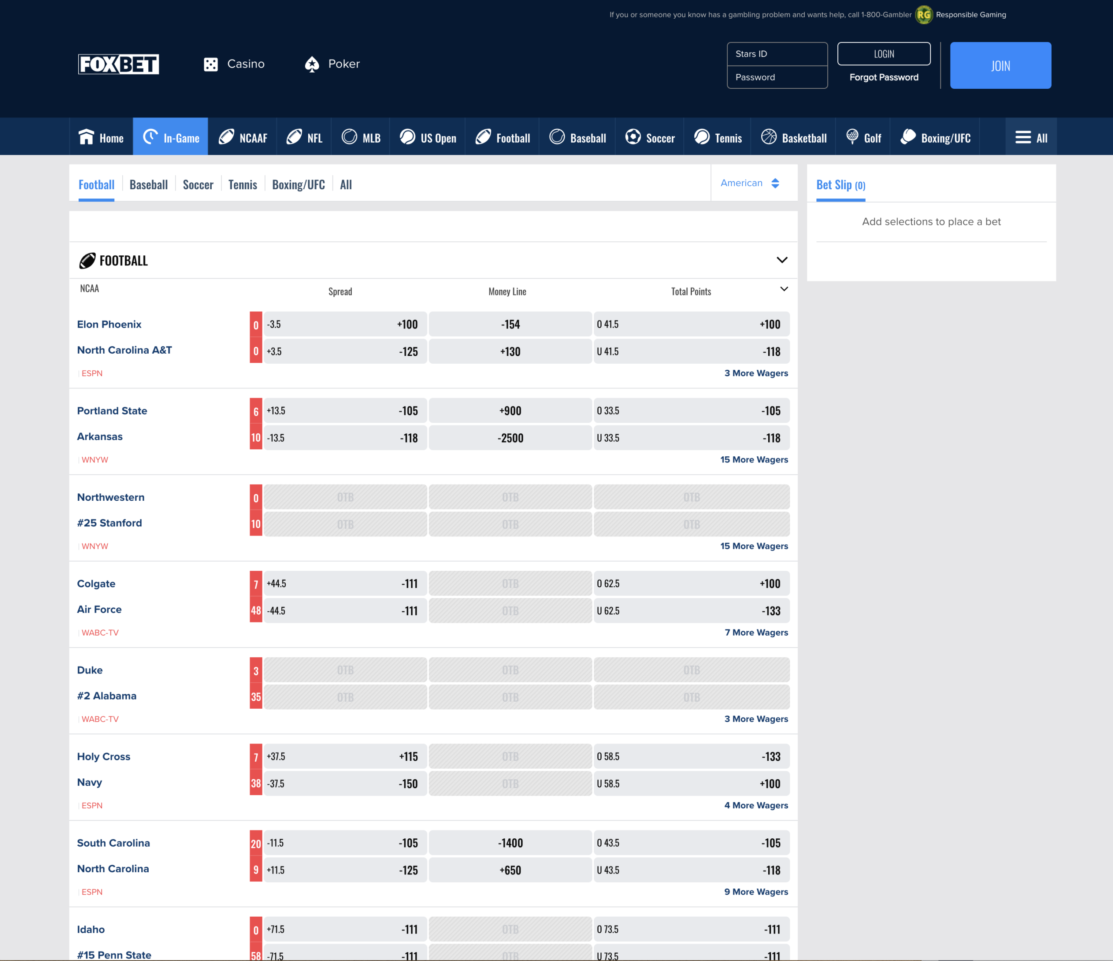Open the #2 Alabama team link
Viewport: 1113px width, 961px height.
pos(107,696)
